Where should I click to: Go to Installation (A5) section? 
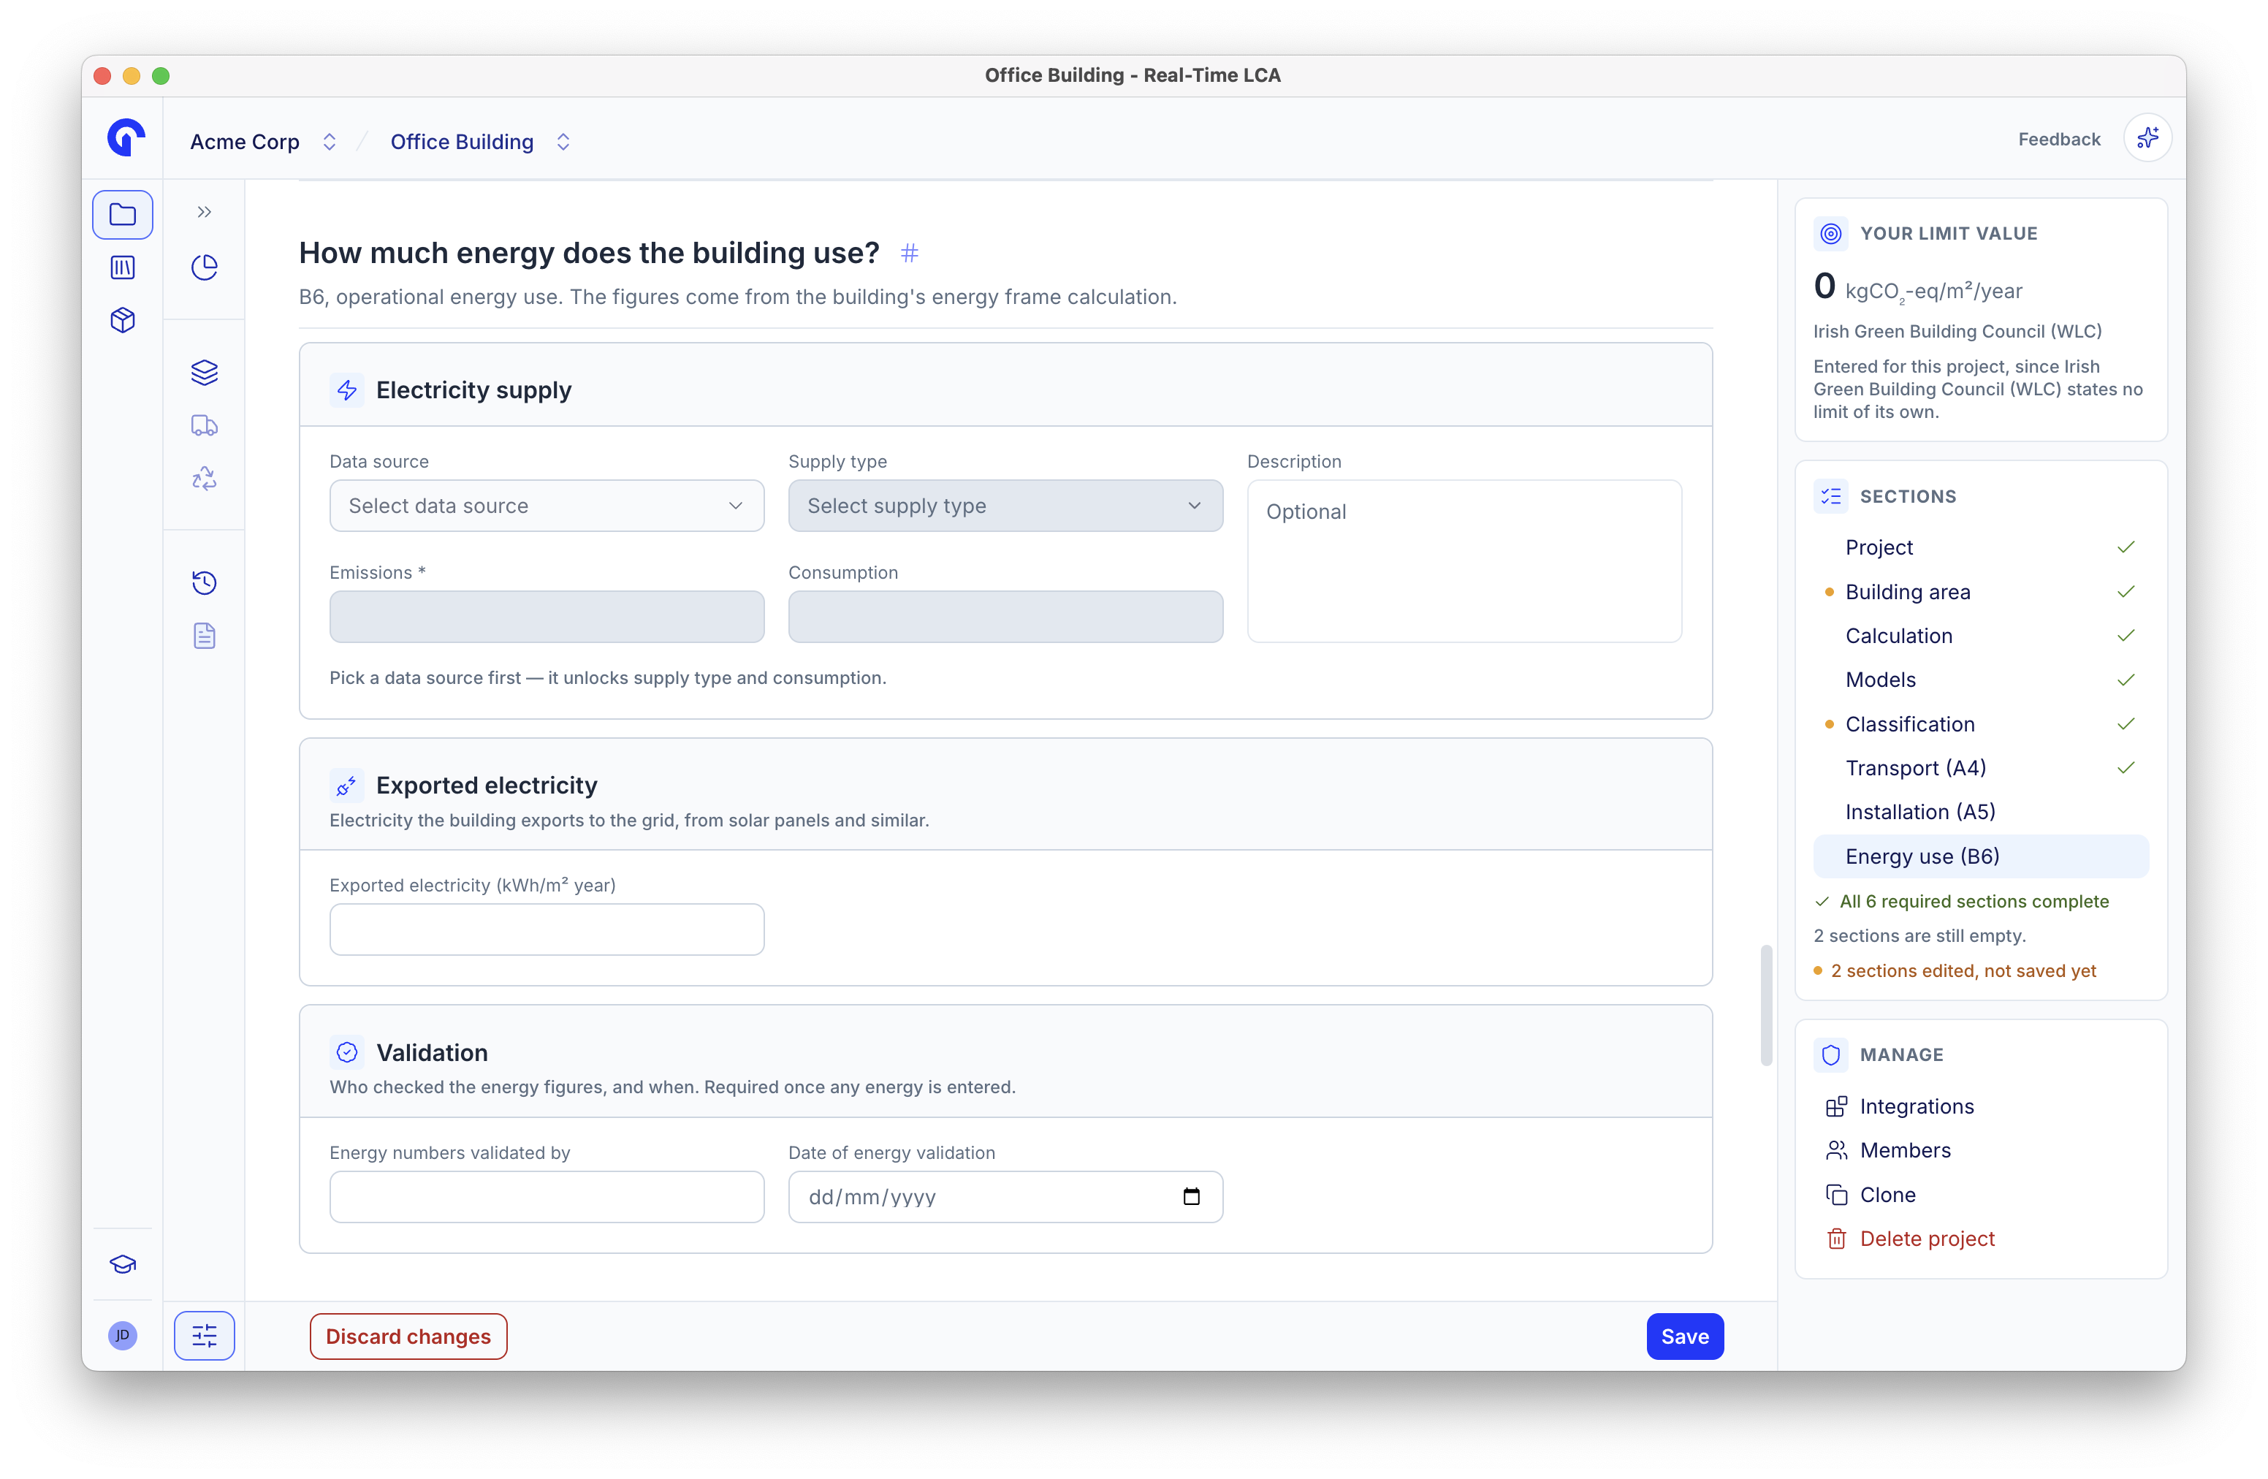[1980, 812]
